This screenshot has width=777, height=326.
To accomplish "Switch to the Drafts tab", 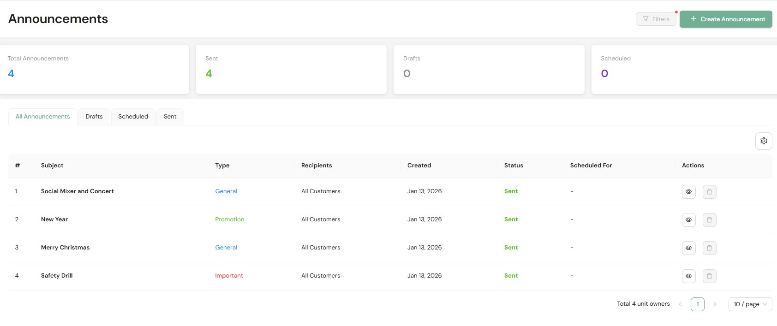I will pyautogui.click(x=94, y=117).
